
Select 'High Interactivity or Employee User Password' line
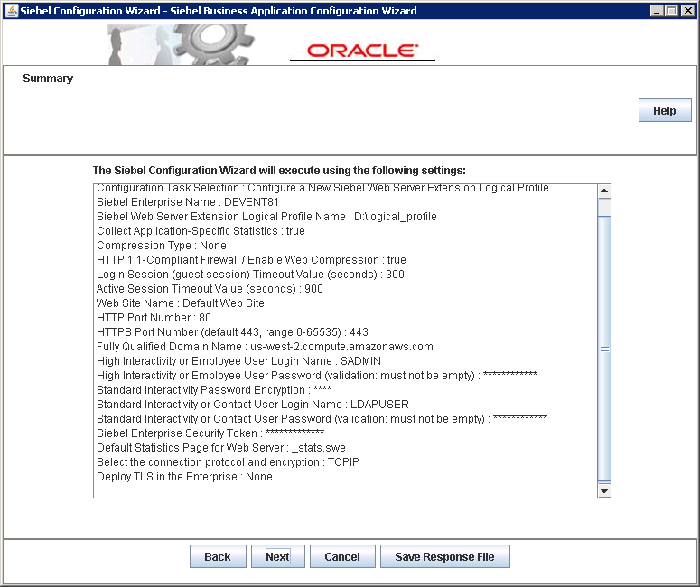[317, 376]
